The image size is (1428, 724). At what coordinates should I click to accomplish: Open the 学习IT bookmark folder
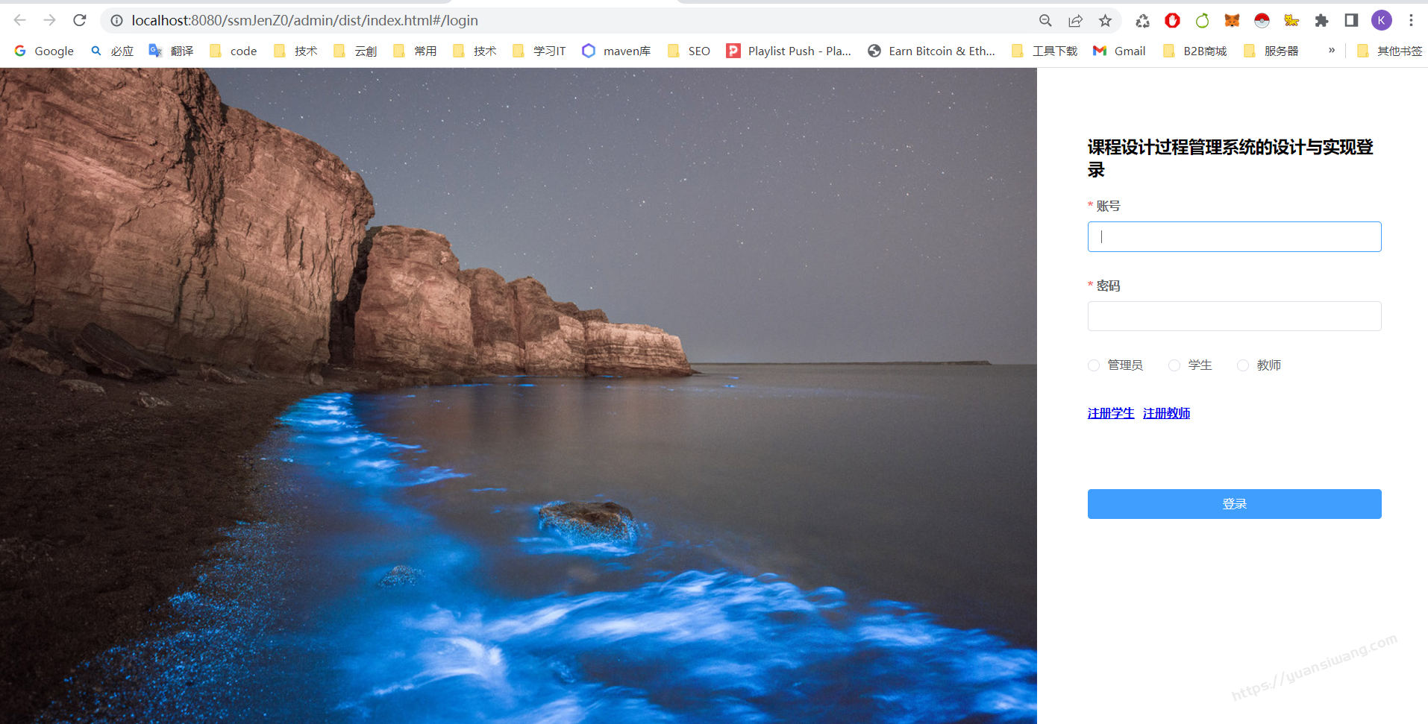pyautogui.click(x=539, y=51)
